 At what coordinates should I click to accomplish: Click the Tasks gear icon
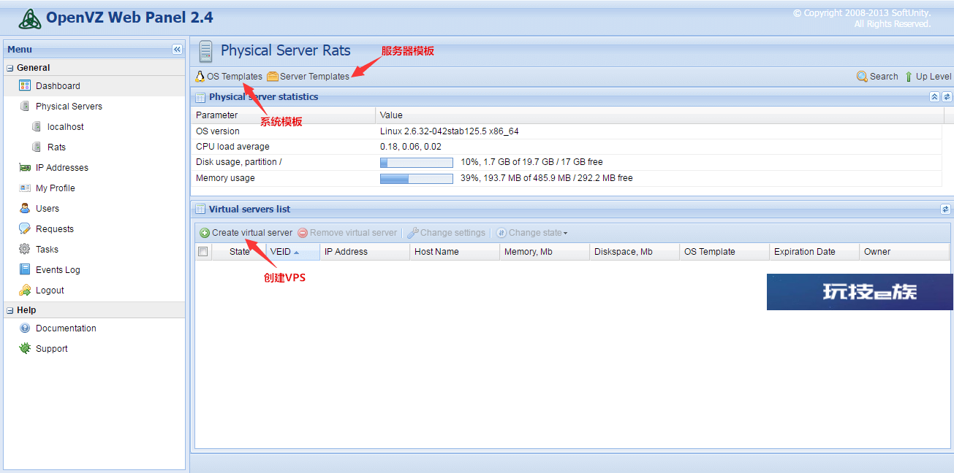(25, 249)
